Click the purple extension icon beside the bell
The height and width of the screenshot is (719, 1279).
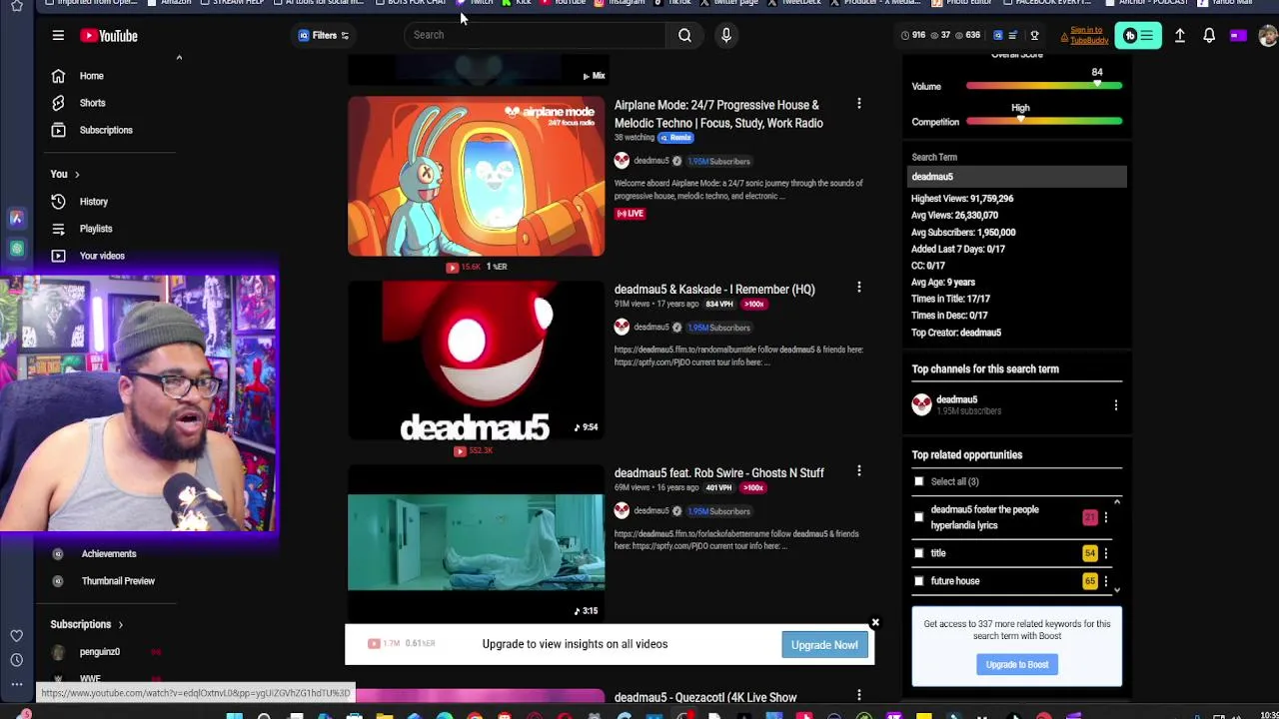[x=1238, y=36]
